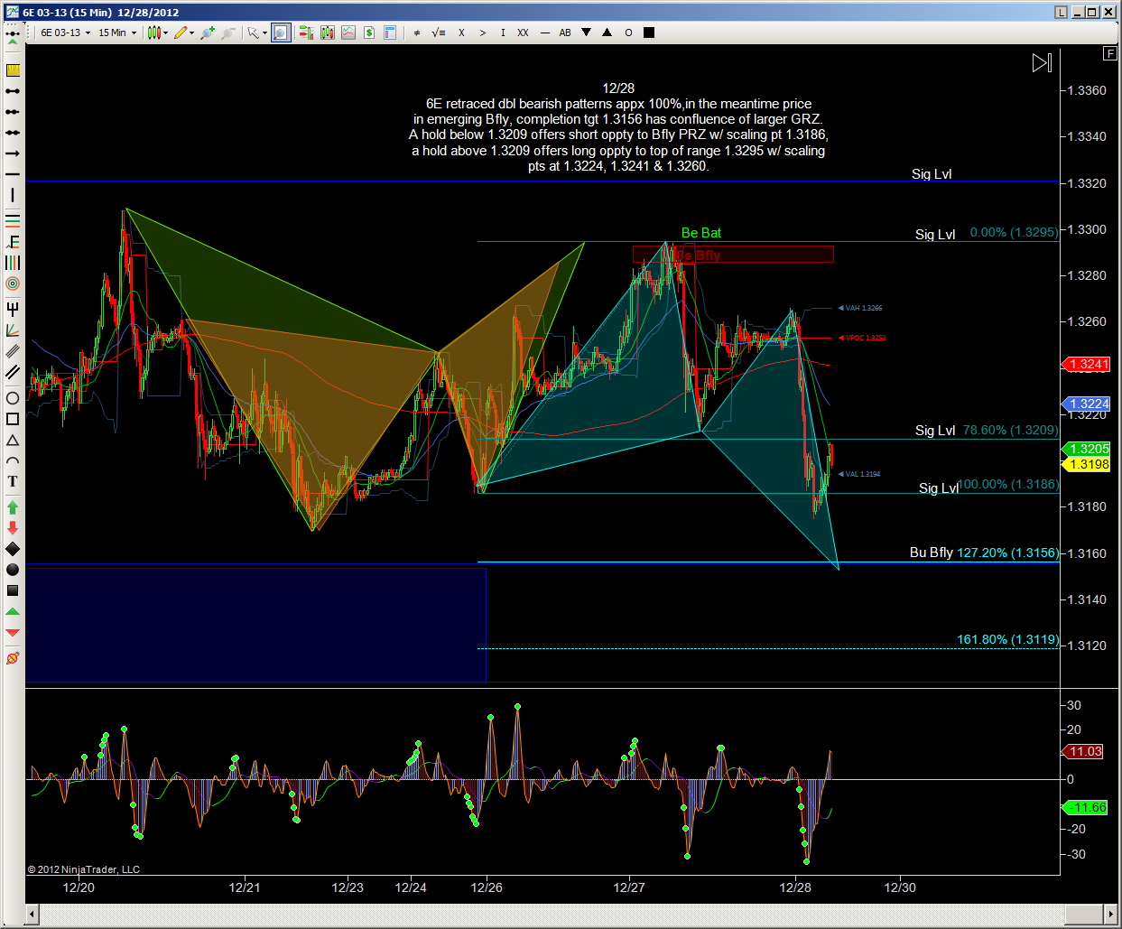Click the horizontal scrollbar right arrow

(1110, 915)
